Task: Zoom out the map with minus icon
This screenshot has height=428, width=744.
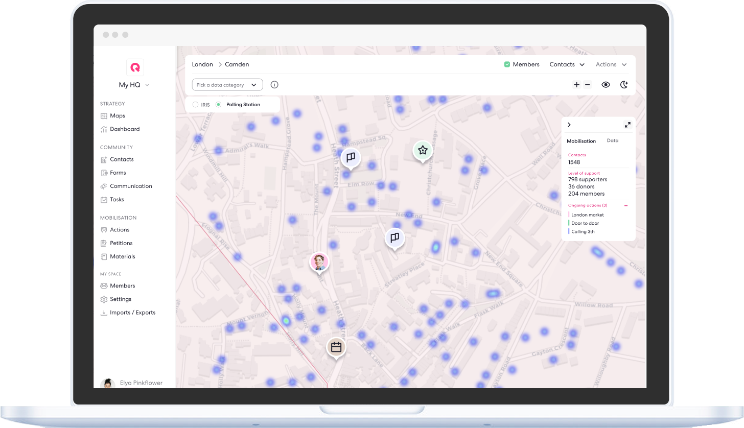Action: (x=588, y=85)
